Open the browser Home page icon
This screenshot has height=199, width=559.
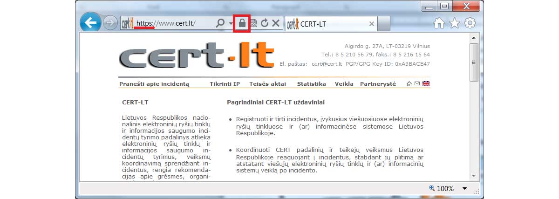[439, 23]
